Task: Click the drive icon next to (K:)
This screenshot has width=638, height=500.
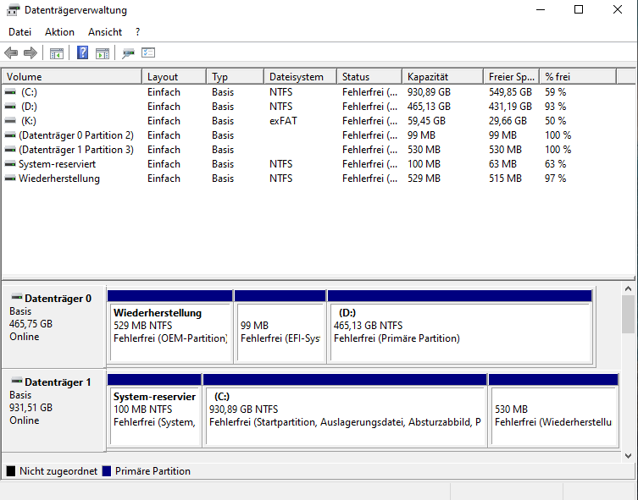Action: pyautogui.click(x=10, y=121)
